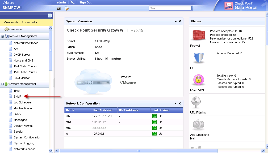Click the Check Point Gaia Portal logo

point(241,6)
